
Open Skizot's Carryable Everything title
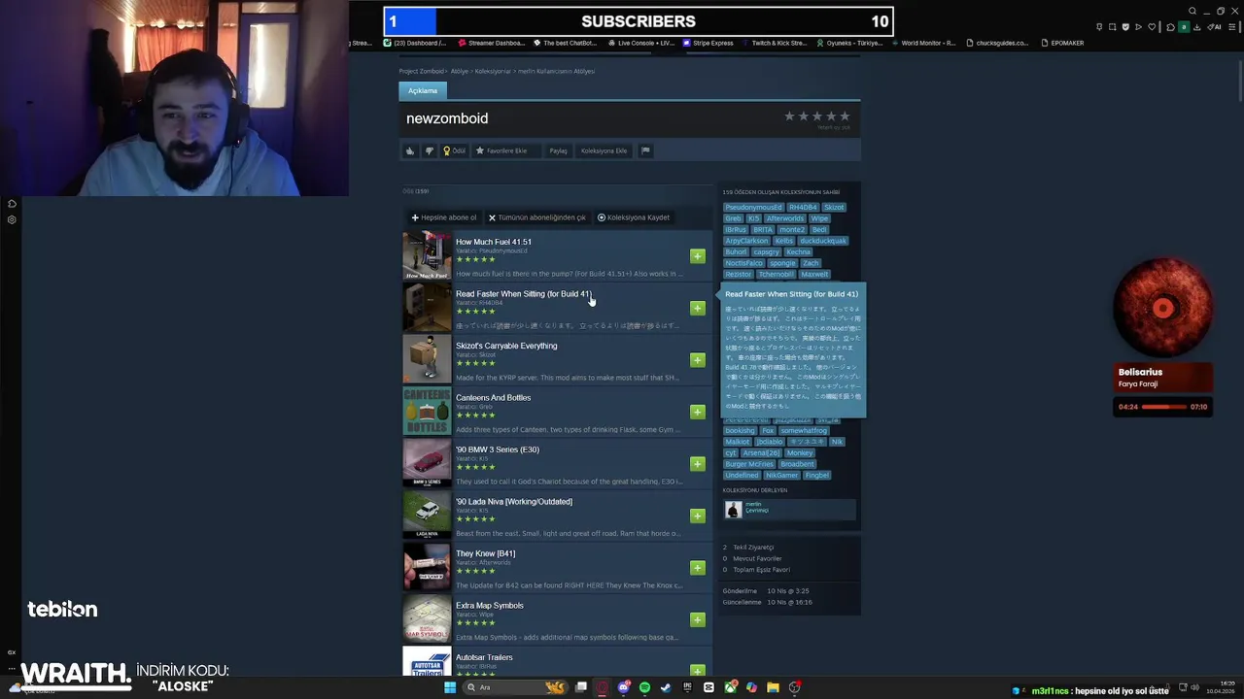coord(506,346)
